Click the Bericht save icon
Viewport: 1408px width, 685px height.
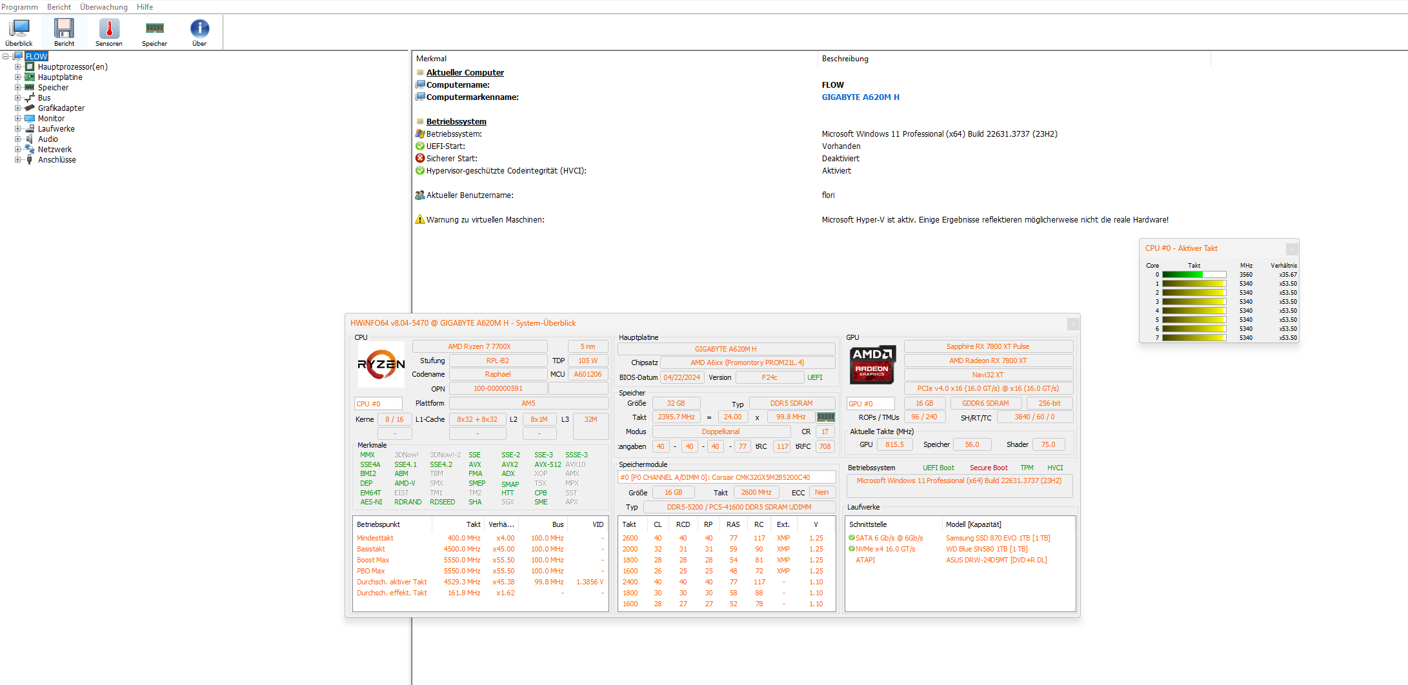click(64, 28)
